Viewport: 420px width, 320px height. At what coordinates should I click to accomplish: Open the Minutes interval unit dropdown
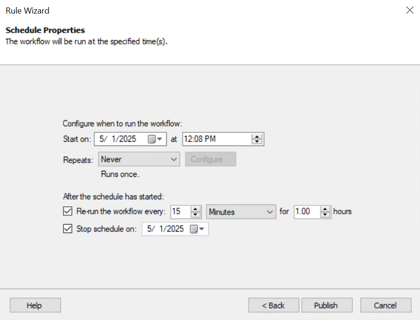click(241, 212)
